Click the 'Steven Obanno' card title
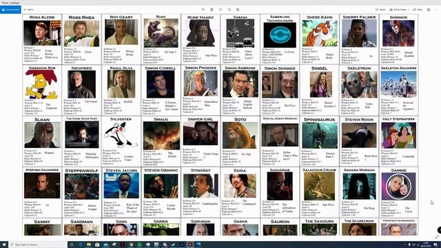441x248 pixels. pyautogui.click(x=161, y=170)
